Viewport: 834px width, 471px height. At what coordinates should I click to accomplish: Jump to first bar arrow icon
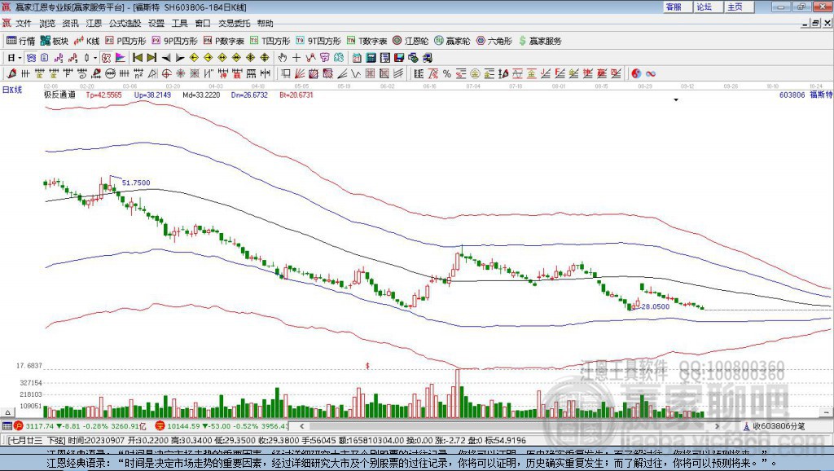coord(137,58)
